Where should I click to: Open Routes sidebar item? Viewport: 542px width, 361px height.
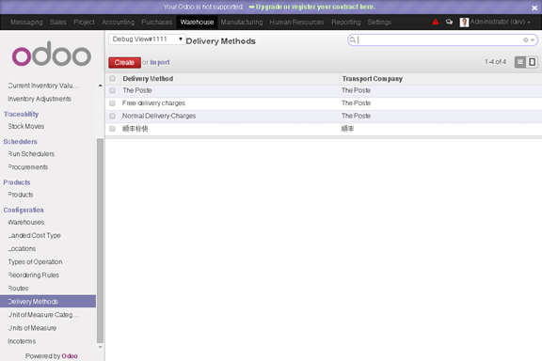click(x=18, y=288)
